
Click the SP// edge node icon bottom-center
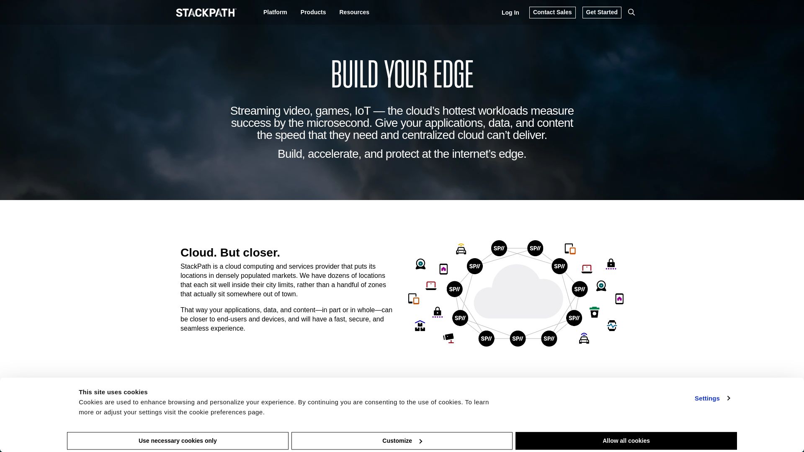(x=518, y=338)
